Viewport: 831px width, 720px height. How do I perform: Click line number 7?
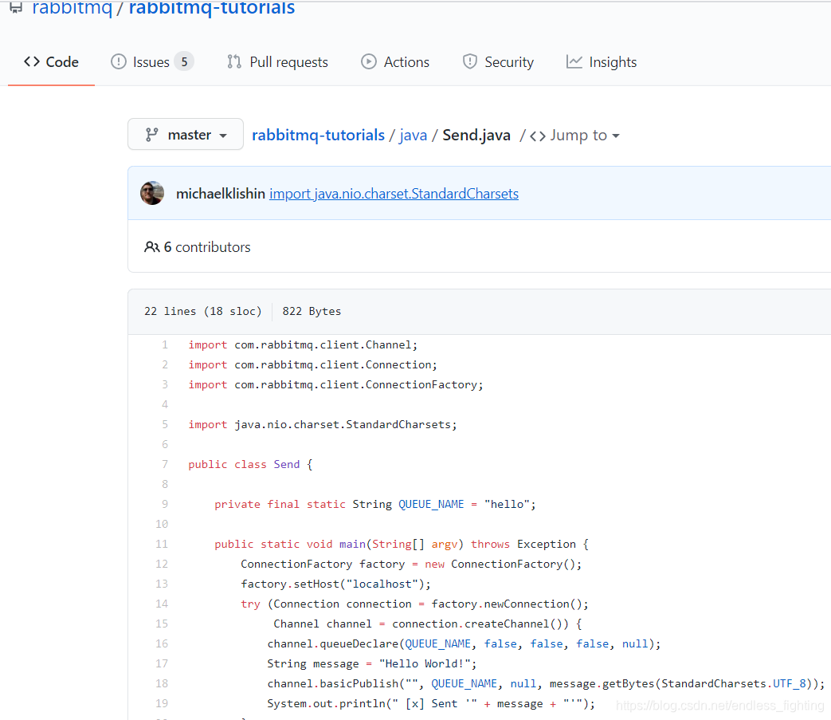click(165, 464)
